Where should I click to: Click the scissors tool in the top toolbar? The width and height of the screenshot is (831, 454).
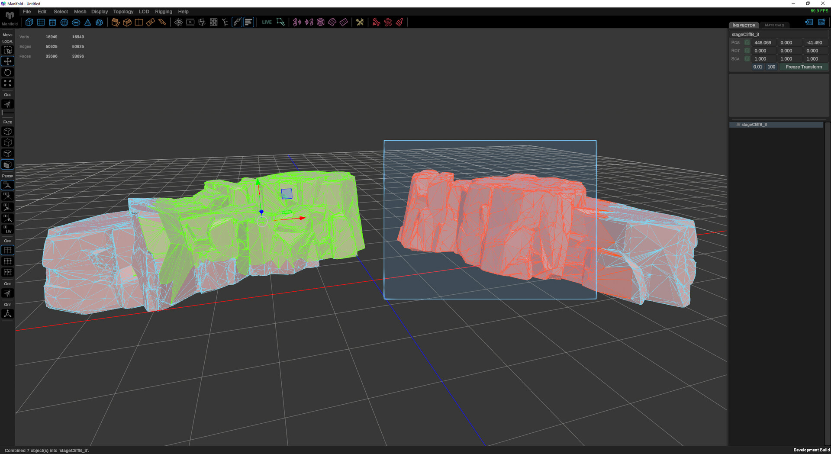pos(360,22)
